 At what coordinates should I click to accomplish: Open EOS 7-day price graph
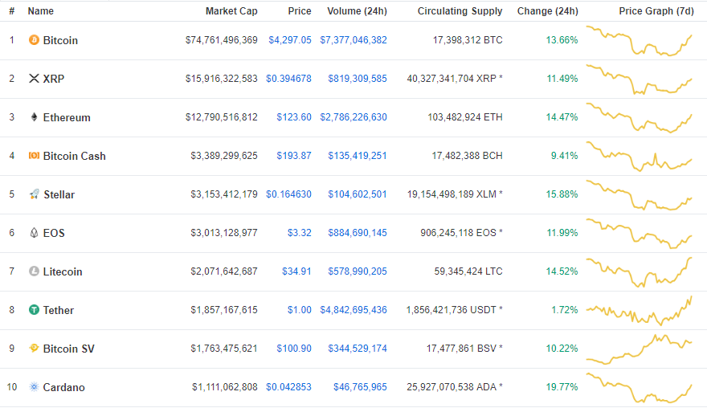pyautogui.click(x=640, y=234)
